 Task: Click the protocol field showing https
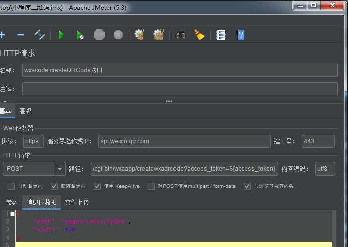(33, 141)
